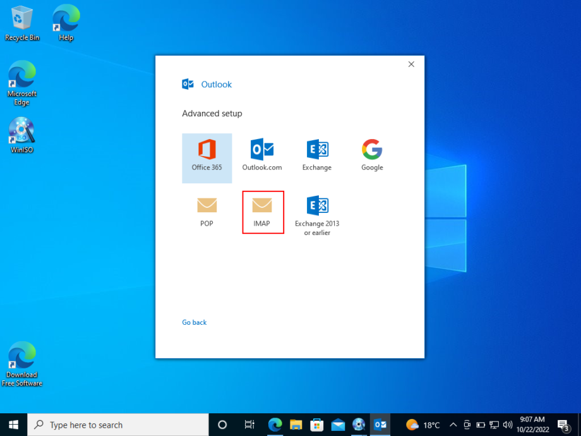Click the Outlook logo in the dialog header
581x436 pixels.
[x=188, y=84]
